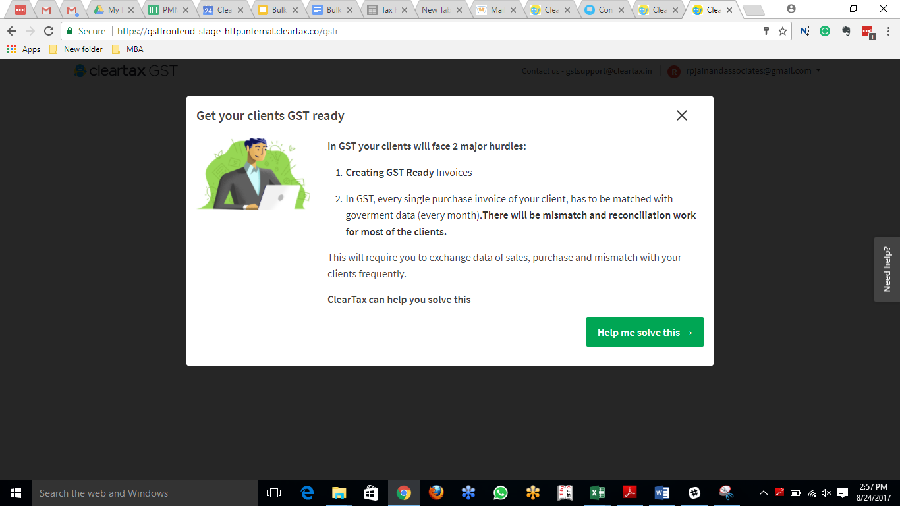Click the browser Forward arrow
The height and width of the screenshot is (506, 900).
[30, 31]
